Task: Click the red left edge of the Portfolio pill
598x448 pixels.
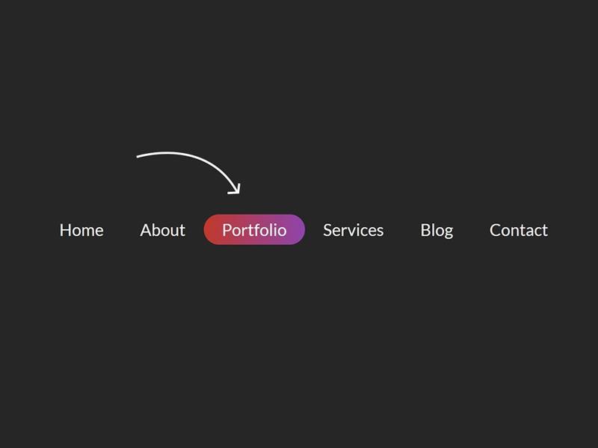Action: pos(212,230)
